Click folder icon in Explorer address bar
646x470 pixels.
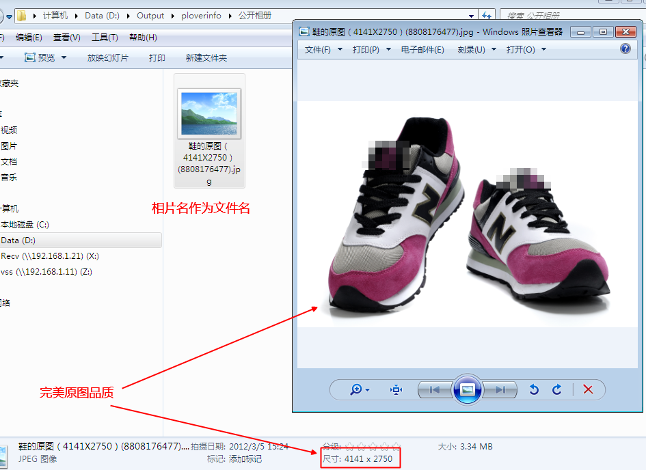pos(21,16)
